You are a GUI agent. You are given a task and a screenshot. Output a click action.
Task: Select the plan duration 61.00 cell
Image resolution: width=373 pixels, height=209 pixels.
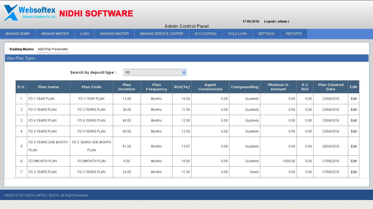coord(127,146)
